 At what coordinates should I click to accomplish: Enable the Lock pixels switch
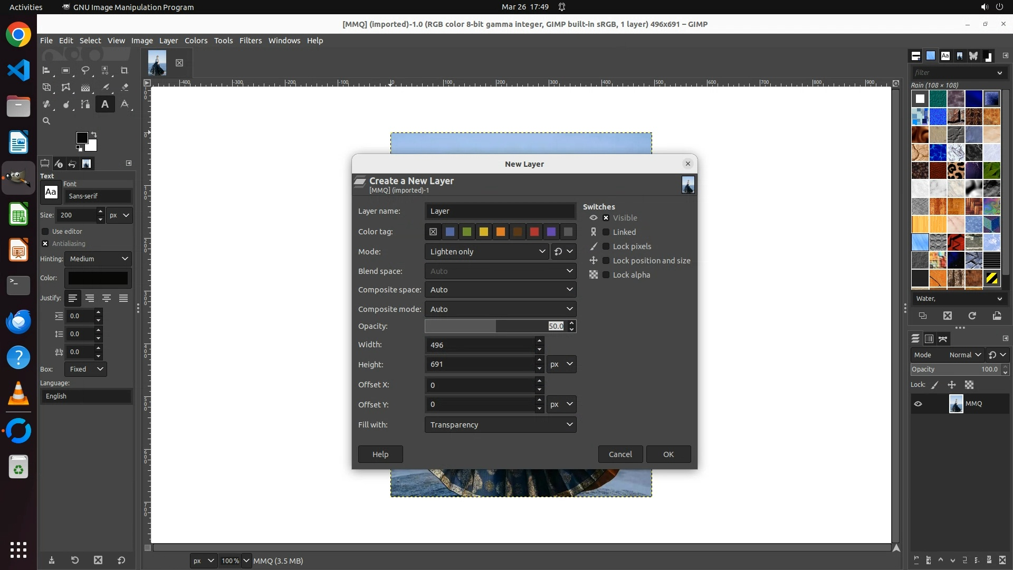pyautogui.click(x=606, y=246)
